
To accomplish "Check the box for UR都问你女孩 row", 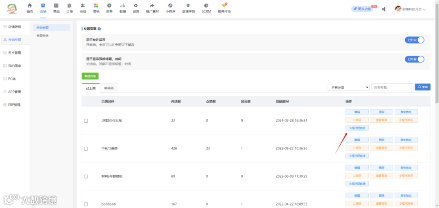I will pyautogui.click(x=86, y=121).
